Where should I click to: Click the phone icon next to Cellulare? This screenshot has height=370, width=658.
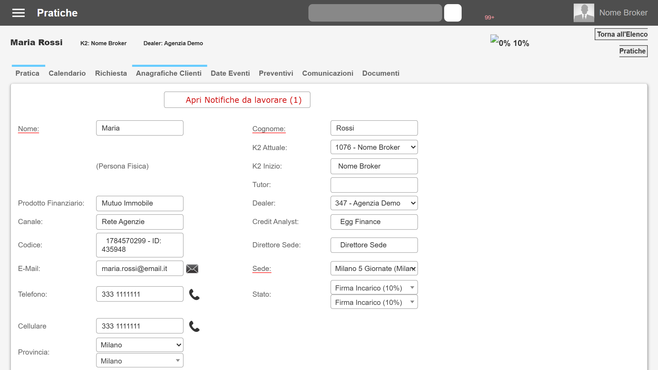coord(194,326)
